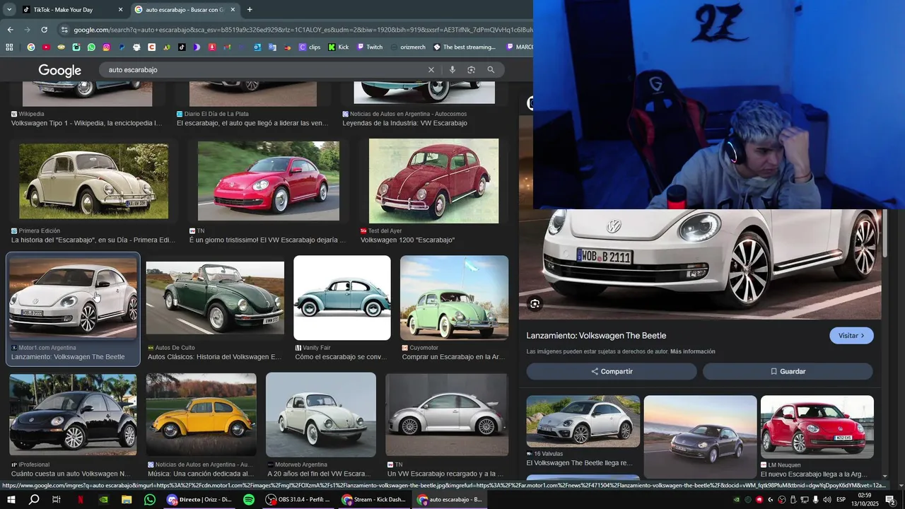The height and width of the screenshot is (509, 905).
Task: Click the Guardar button
Action: point(788,371)
